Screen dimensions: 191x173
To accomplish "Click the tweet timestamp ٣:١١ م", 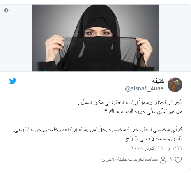I will [175, 148].
